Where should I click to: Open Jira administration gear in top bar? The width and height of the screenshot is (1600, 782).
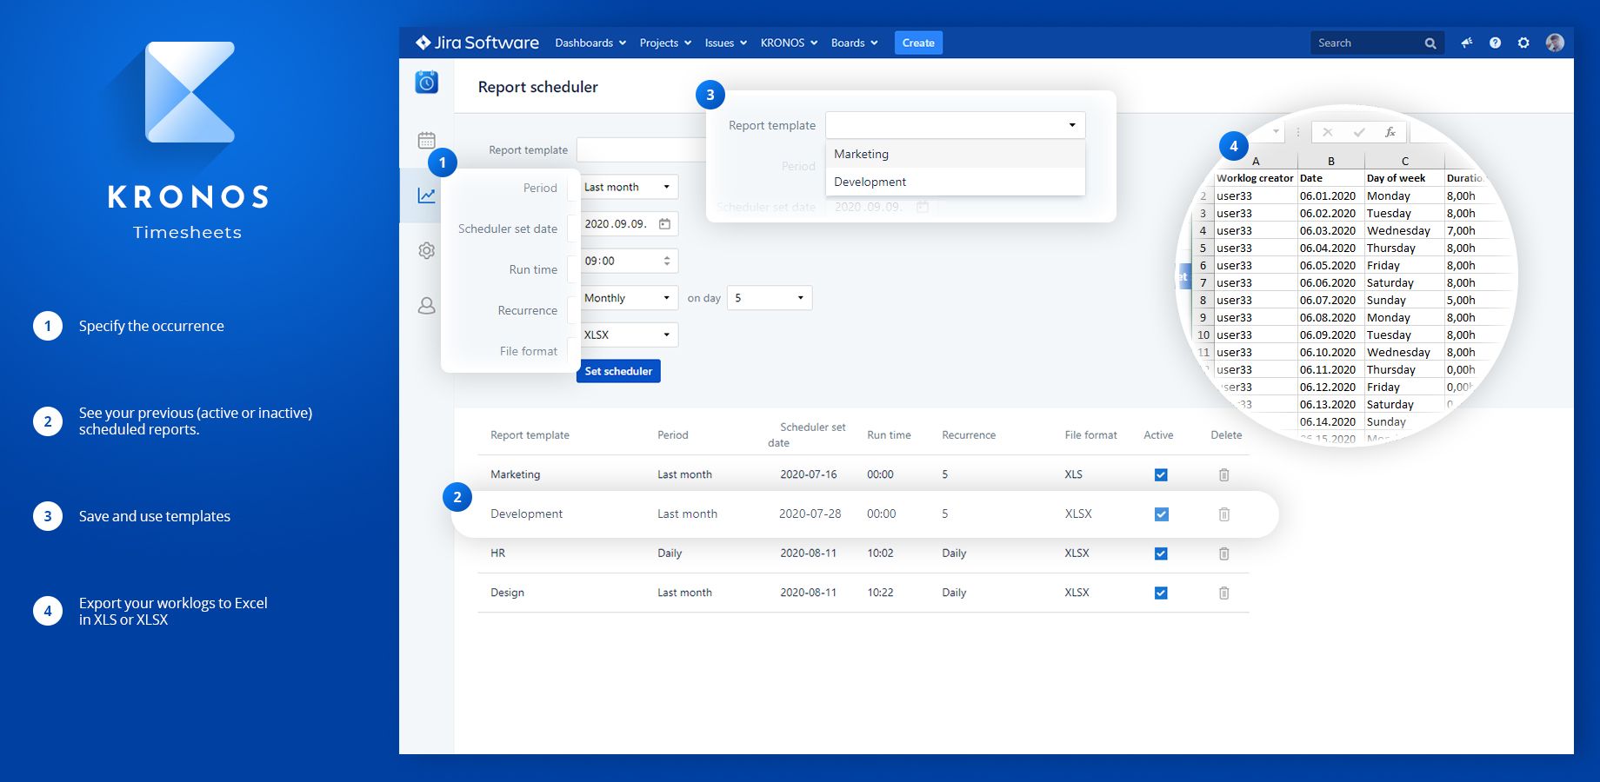pos(1523,43)
